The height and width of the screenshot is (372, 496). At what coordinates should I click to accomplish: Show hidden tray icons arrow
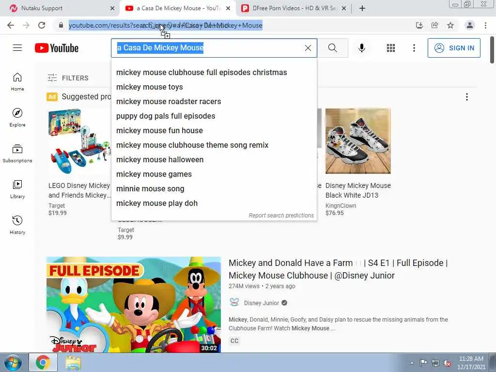click(x=412, y=363)
